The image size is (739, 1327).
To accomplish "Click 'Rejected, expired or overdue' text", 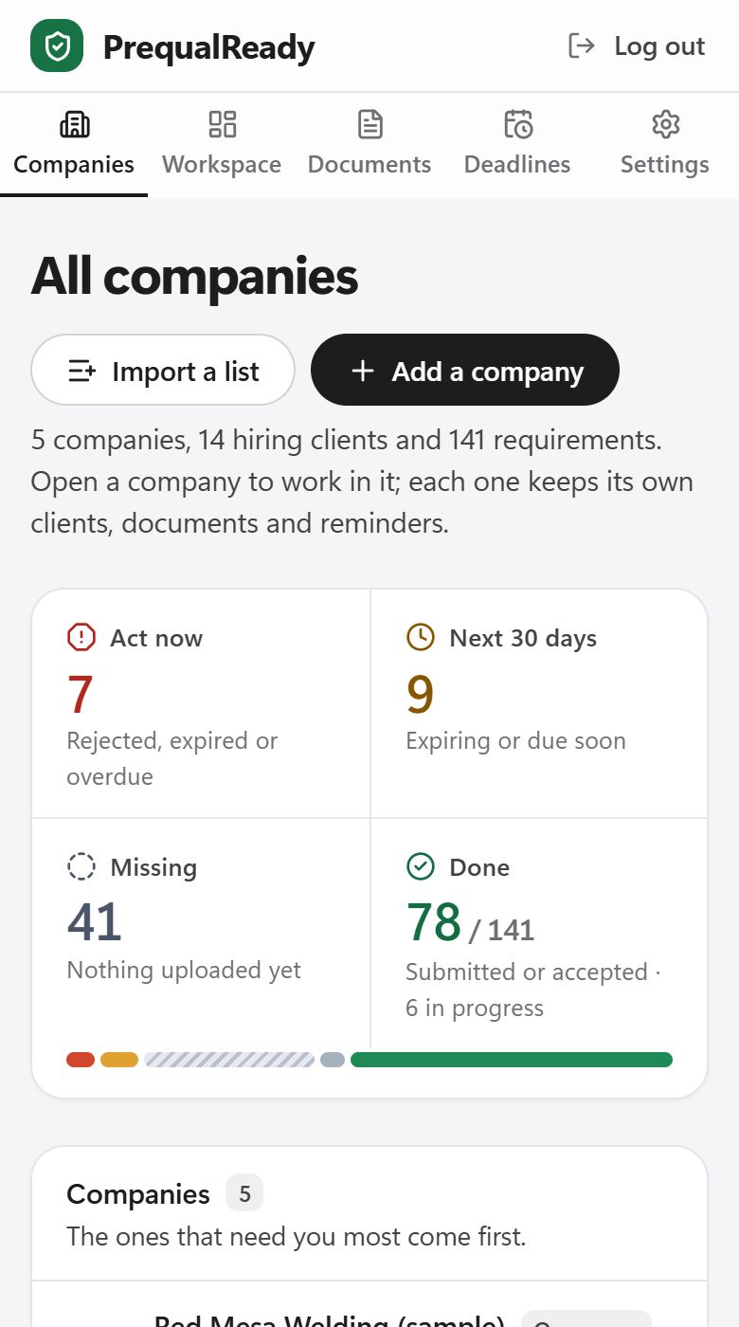I will click(x=171, y=758).
